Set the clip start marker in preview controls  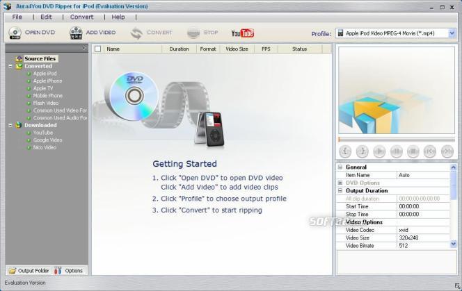[x=345, y=151]
